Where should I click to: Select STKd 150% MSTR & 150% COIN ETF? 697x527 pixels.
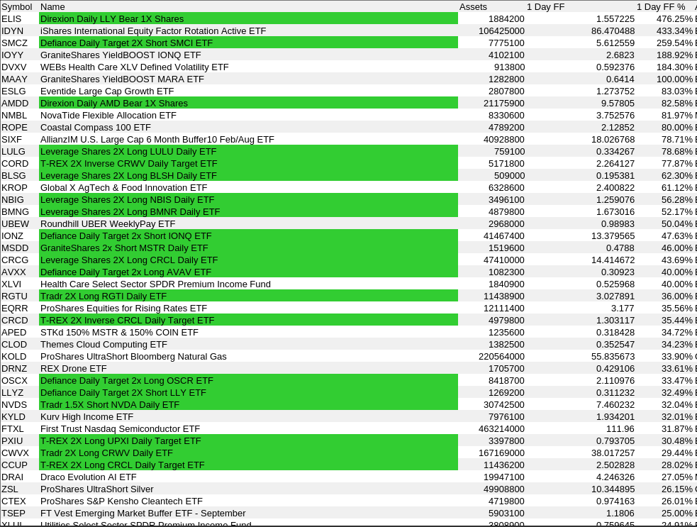(119, 332)
